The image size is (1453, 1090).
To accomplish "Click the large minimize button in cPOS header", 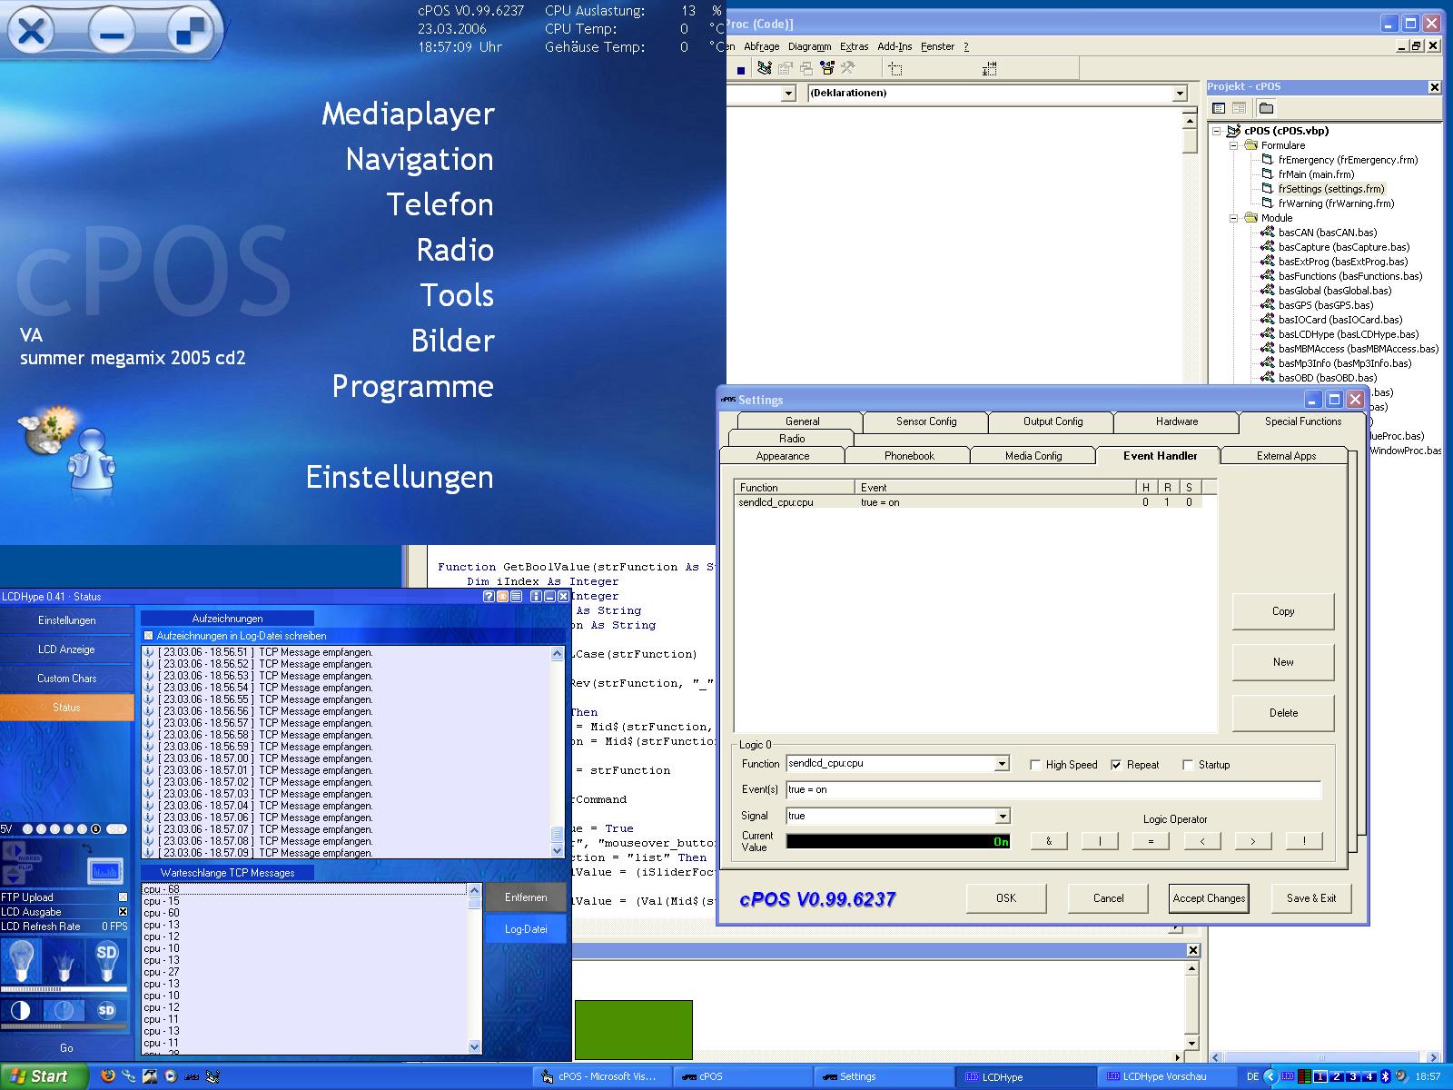I will pos(111,33).
